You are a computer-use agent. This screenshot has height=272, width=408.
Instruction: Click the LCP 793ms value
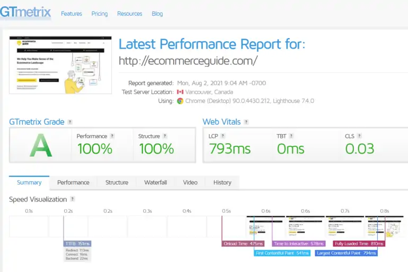(x=230, y=149)
